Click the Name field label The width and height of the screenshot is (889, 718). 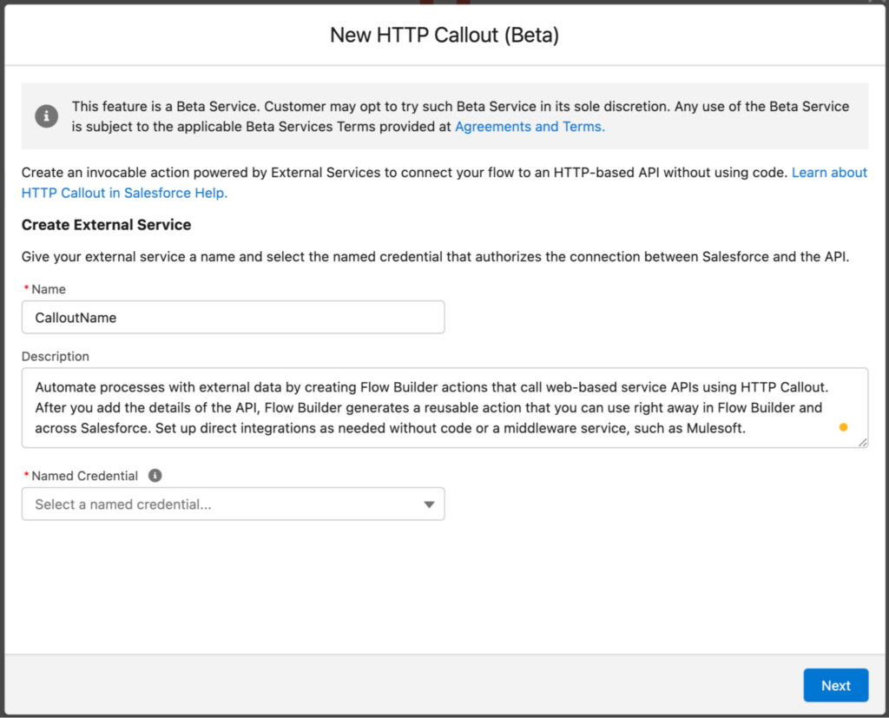coord(49,289)
